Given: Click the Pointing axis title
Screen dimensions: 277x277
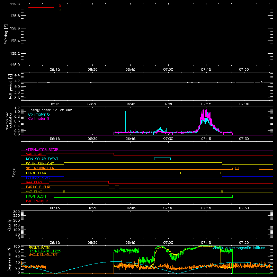Looking at the screenshot, I should point(6,34).
